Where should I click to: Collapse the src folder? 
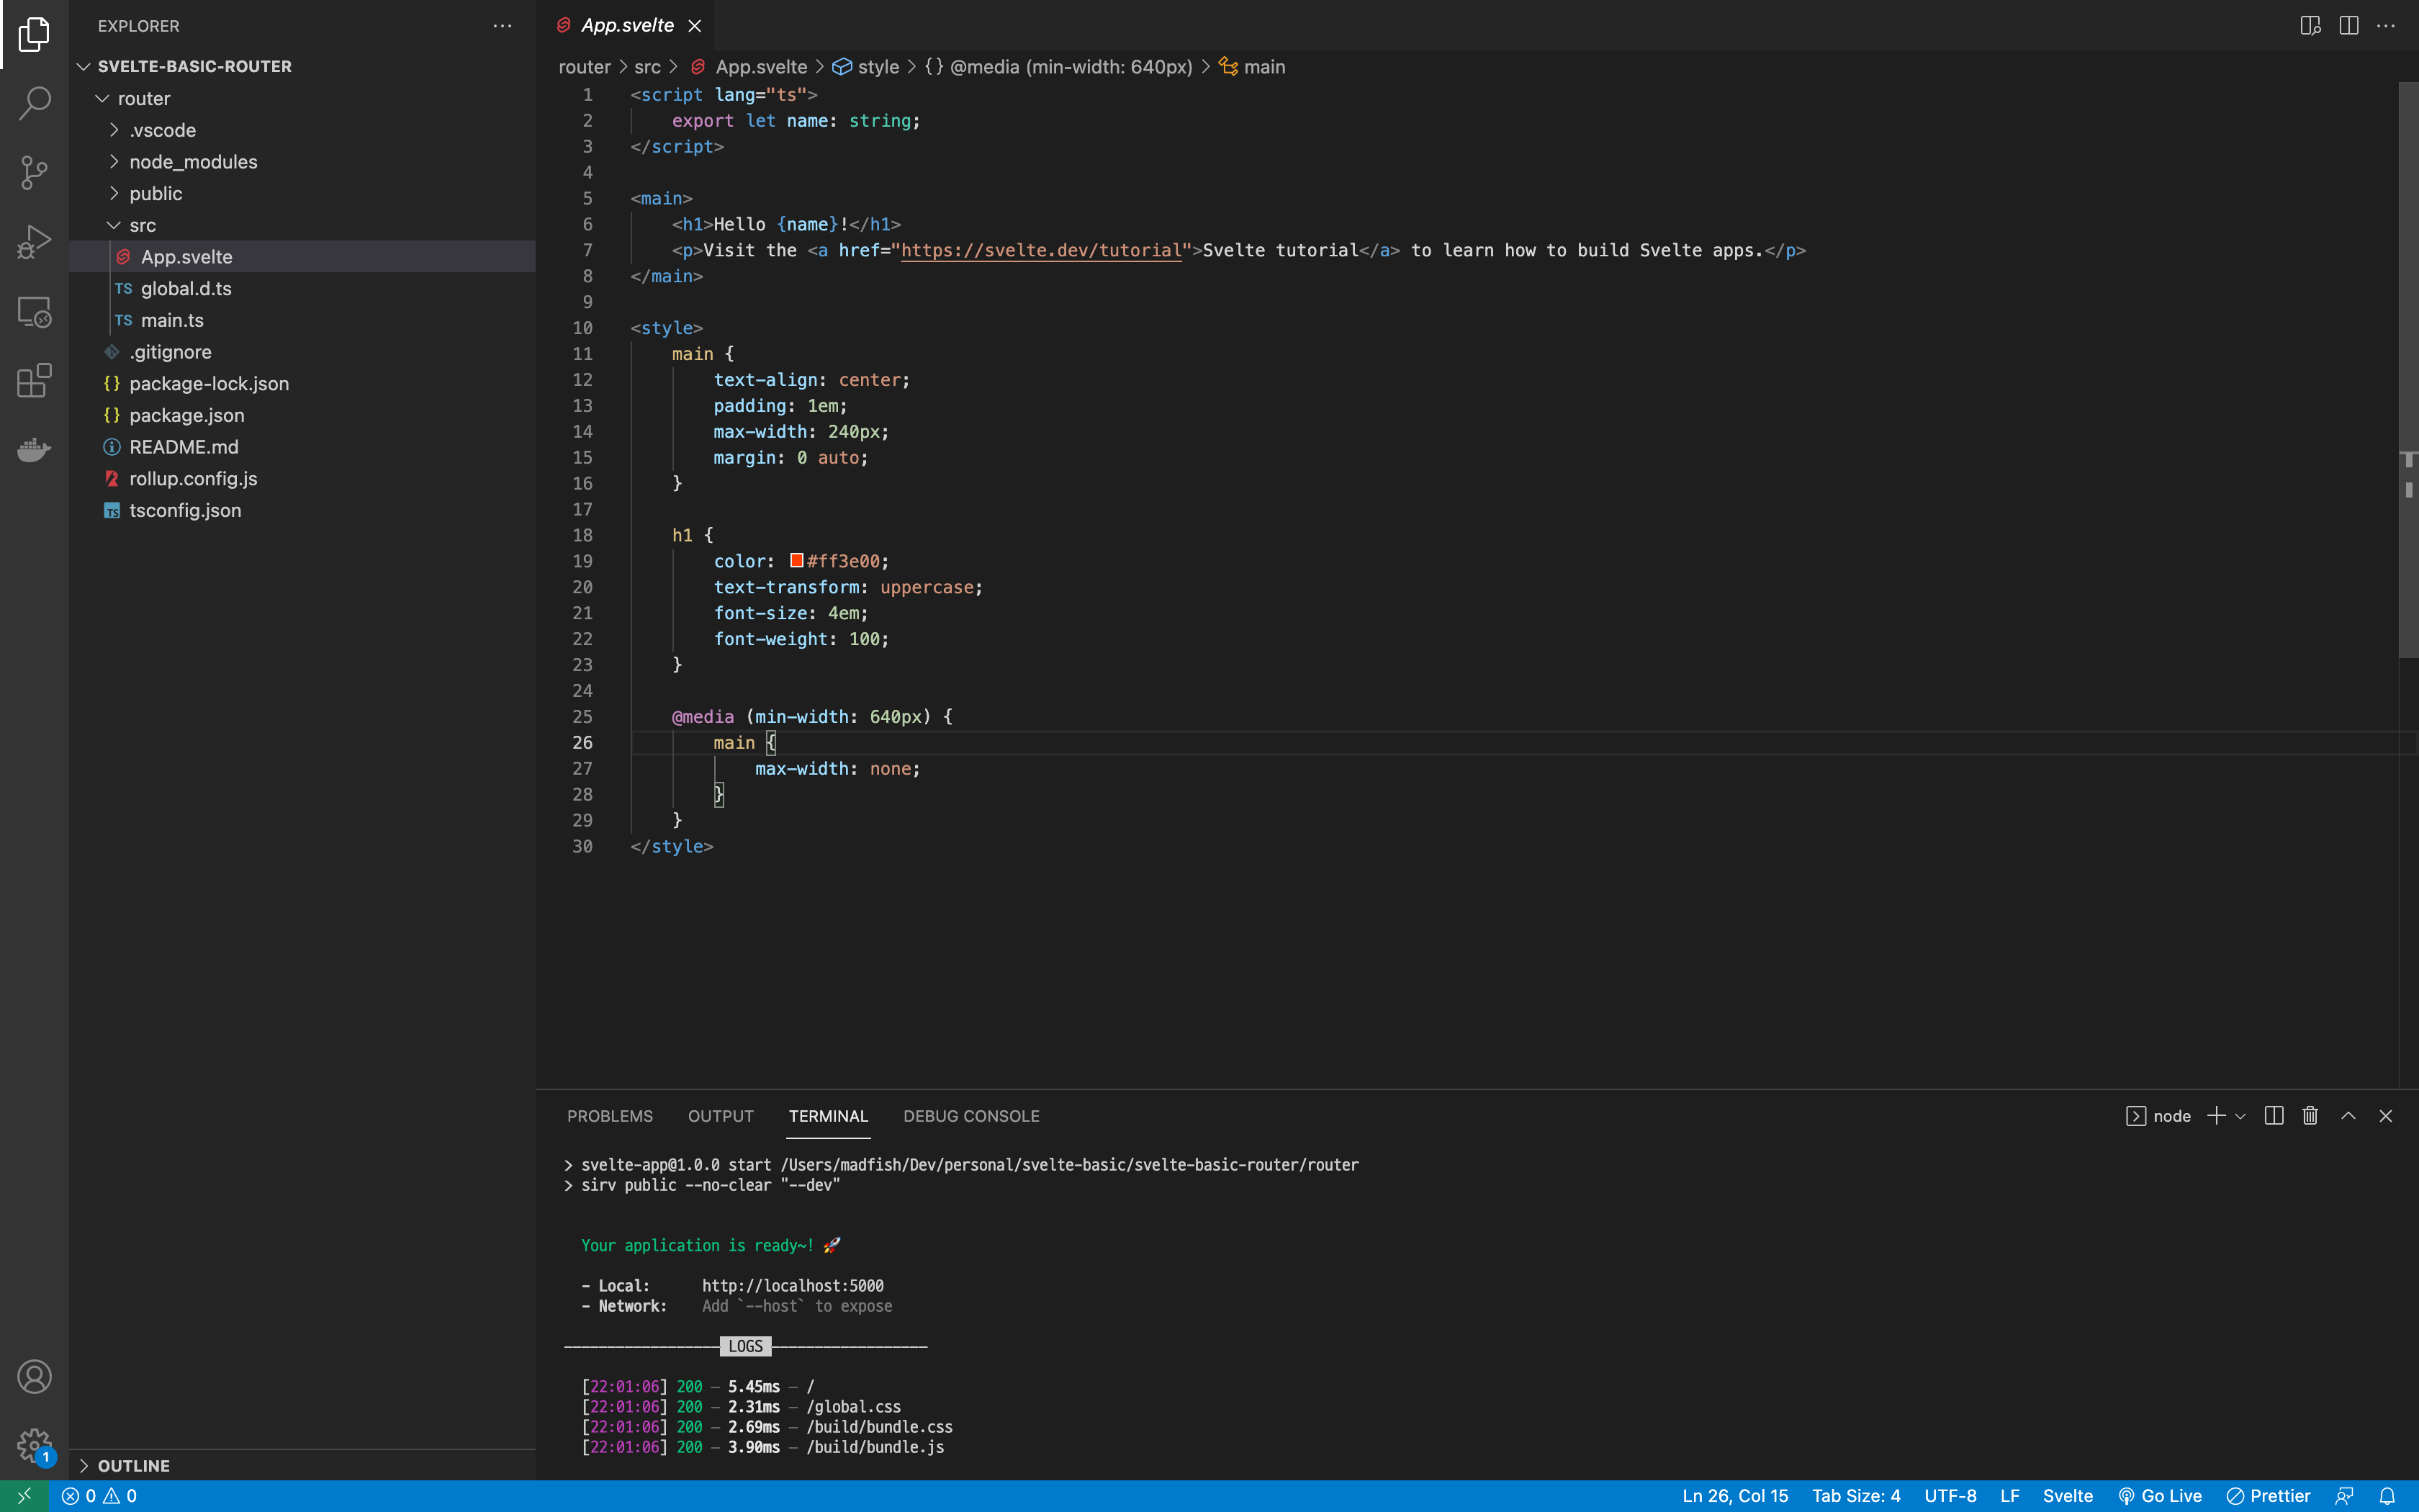142,225
